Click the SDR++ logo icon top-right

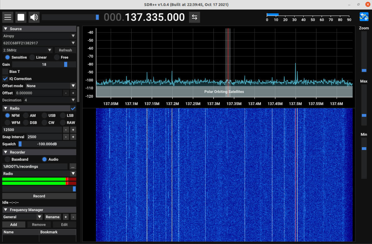tap(364, 17)
